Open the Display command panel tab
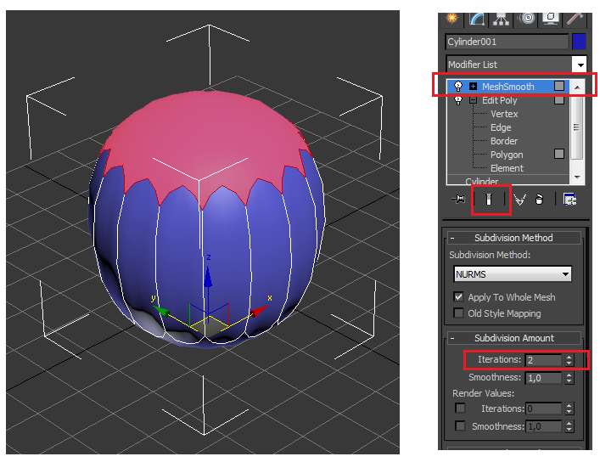Viewport: 600px width, 462px height. [x=550, y=19]
